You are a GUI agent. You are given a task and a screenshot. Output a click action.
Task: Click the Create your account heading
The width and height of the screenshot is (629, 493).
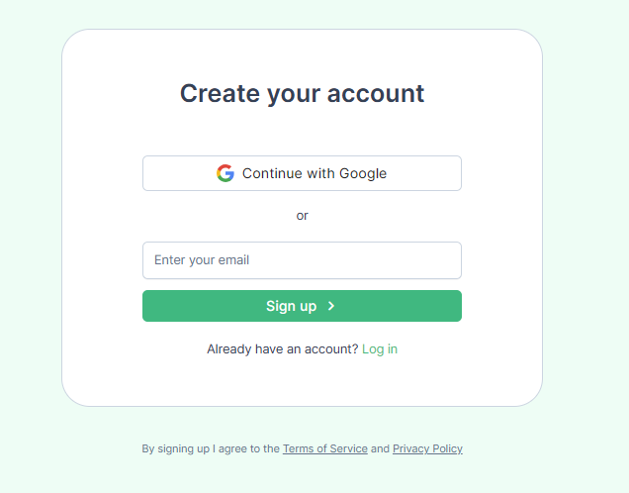(302, 93)
